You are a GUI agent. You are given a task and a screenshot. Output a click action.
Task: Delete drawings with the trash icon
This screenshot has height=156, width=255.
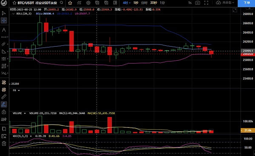4,144
